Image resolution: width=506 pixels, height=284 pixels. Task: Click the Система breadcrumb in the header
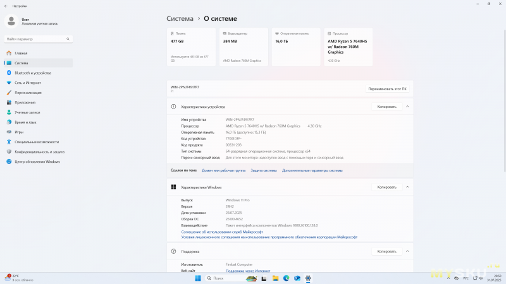point(180,19)
